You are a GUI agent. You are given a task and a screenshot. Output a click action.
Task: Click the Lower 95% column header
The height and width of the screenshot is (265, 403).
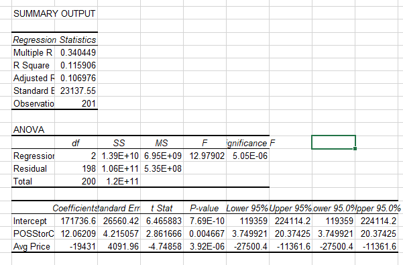247,208
